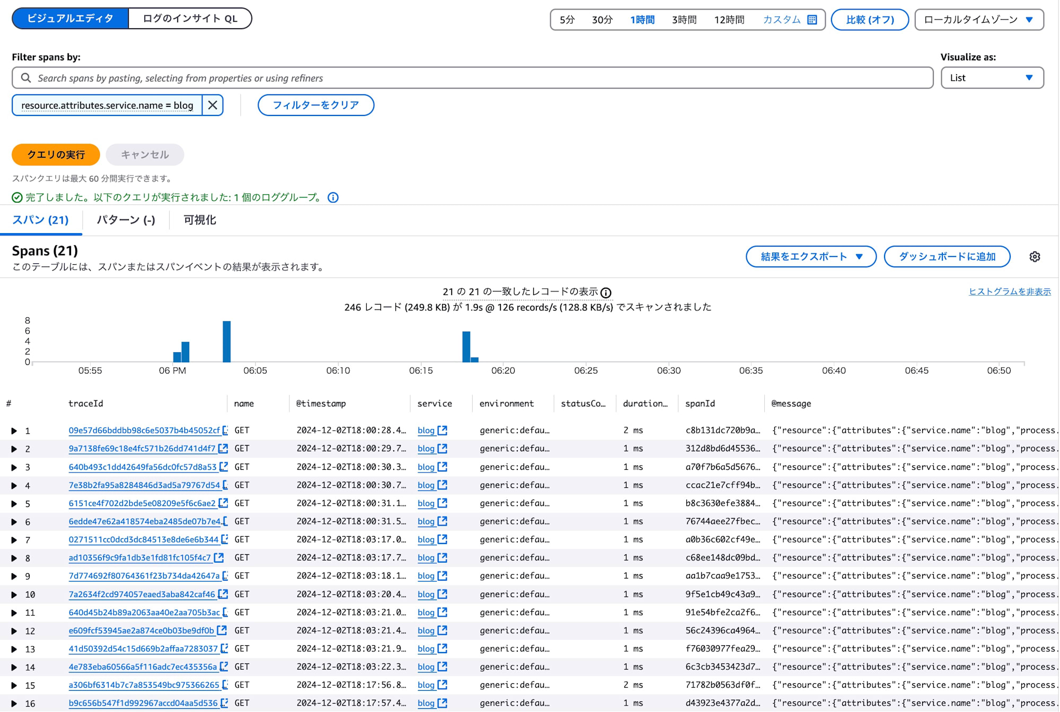Open the Visualize as List dropdown
The width and height of the screenshot is (1060, 712).
click(x=992, y=78)
